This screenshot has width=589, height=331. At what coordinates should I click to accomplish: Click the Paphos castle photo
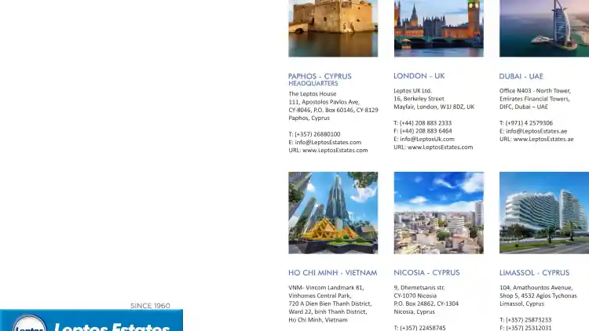pos(333,28)
